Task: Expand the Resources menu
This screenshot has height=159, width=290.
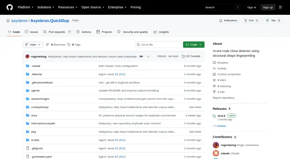Action: pos(68,7)
